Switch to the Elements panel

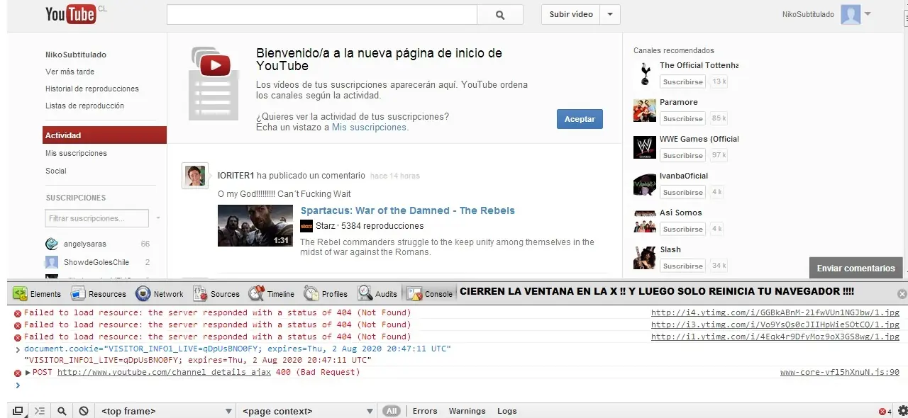[37, 293]
